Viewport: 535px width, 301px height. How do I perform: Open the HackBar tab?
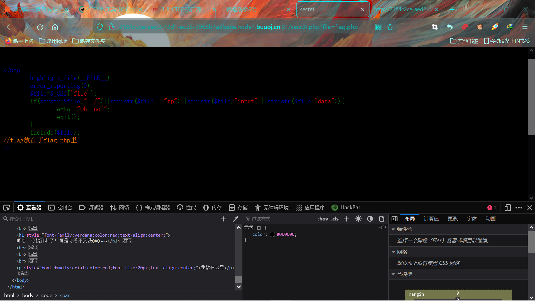point(346,208)
